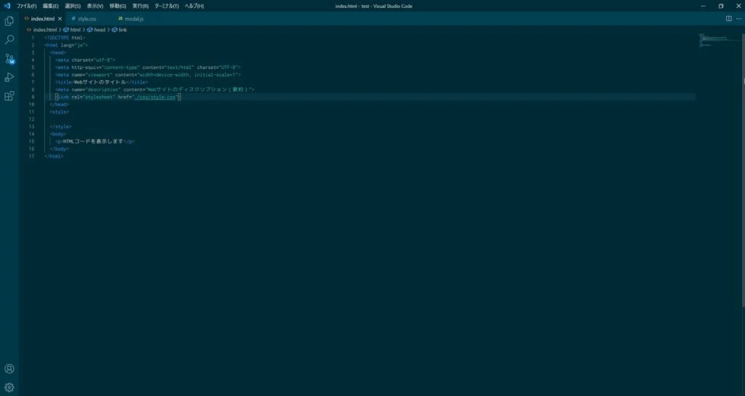Image resolution: width=745 pixels, height=396 pixels.
Task: Open the Manage gear icon
Action: click(9, 387)
